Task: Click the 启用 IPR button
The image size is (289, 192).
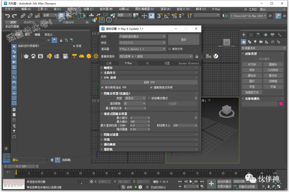Action: tap(149, 82)
